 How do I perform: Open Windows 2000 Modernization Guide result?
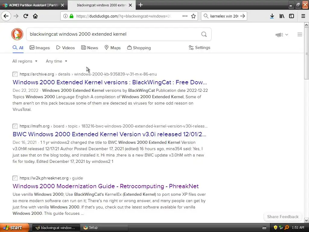click(106, 186)
